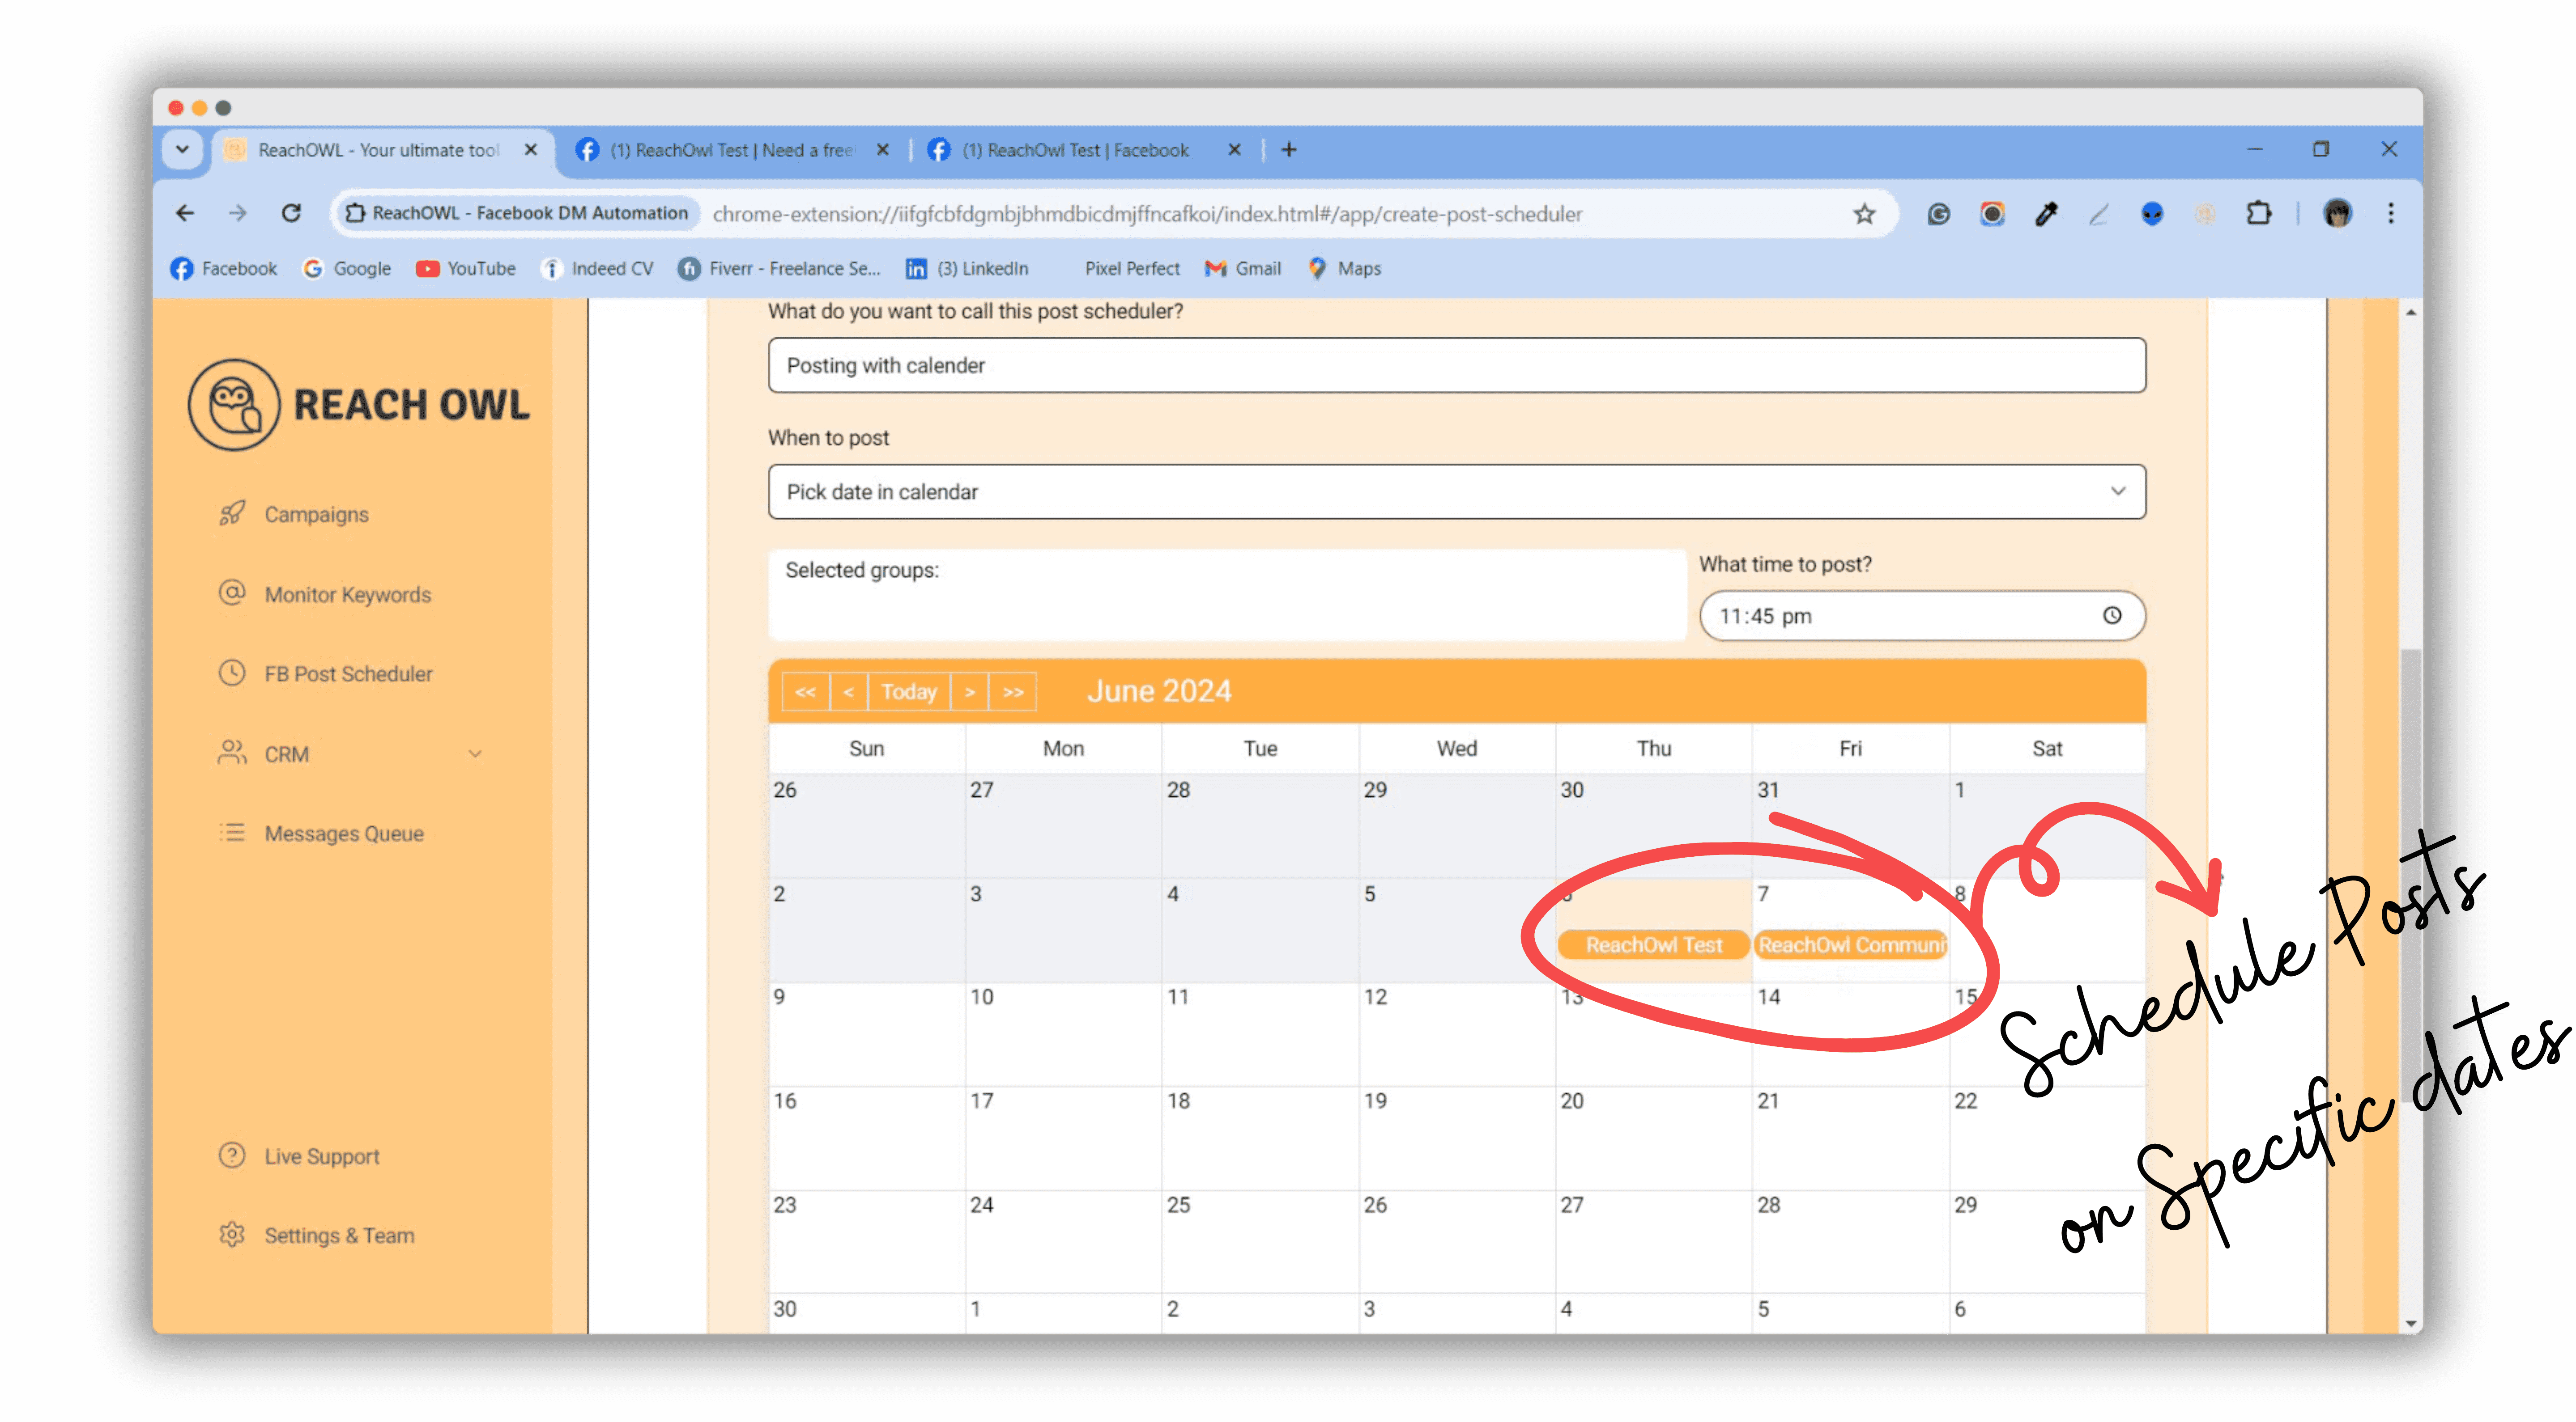2576x1422 pixels.
Task: Select the FB Post Scheduler clock icon
Action: click(231, 673)
